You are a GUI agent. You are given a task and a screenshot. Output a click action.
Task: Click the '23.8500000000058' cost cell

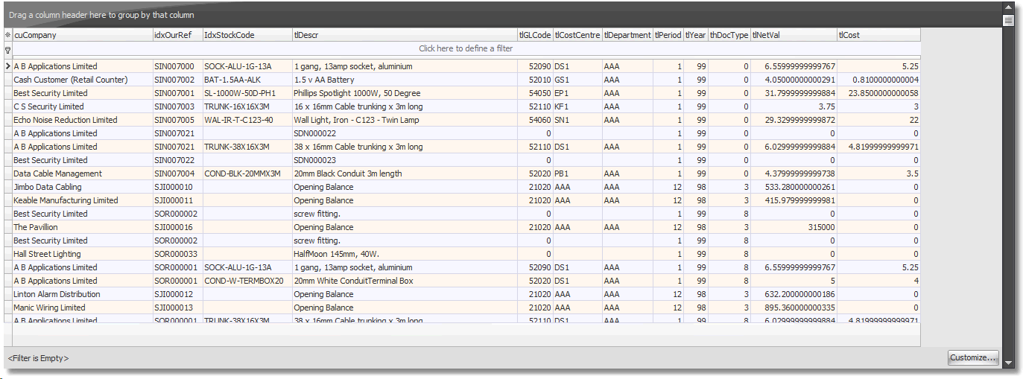[x=879, y=93]
